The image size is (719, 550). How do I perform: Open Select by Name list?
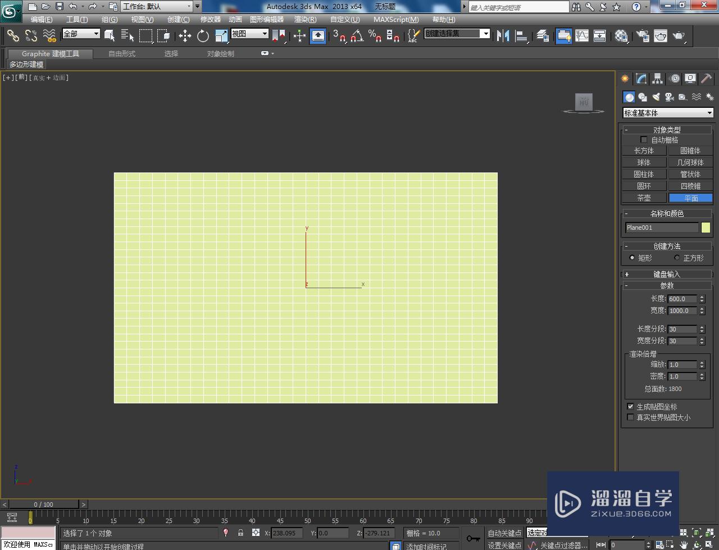pyautogui.click(x=128, y=36)
